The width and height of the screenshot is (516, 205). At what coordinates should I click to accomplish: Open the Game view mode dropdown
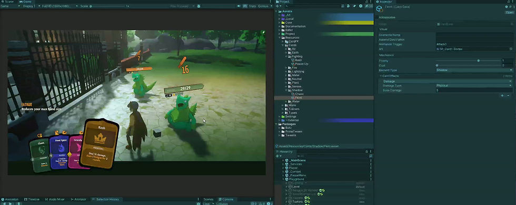point(9,6)
